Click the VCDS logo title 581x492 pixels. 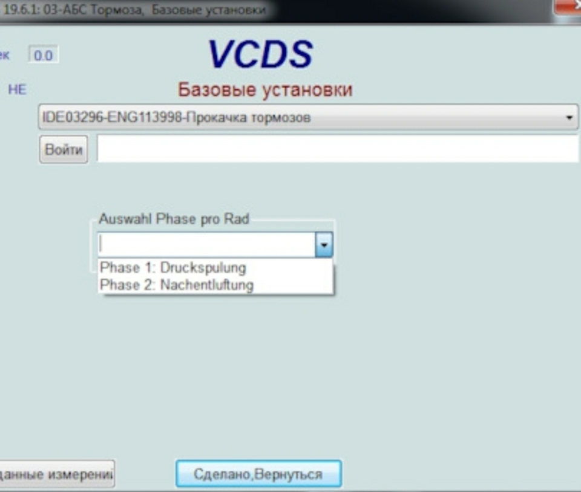point(261,55)
